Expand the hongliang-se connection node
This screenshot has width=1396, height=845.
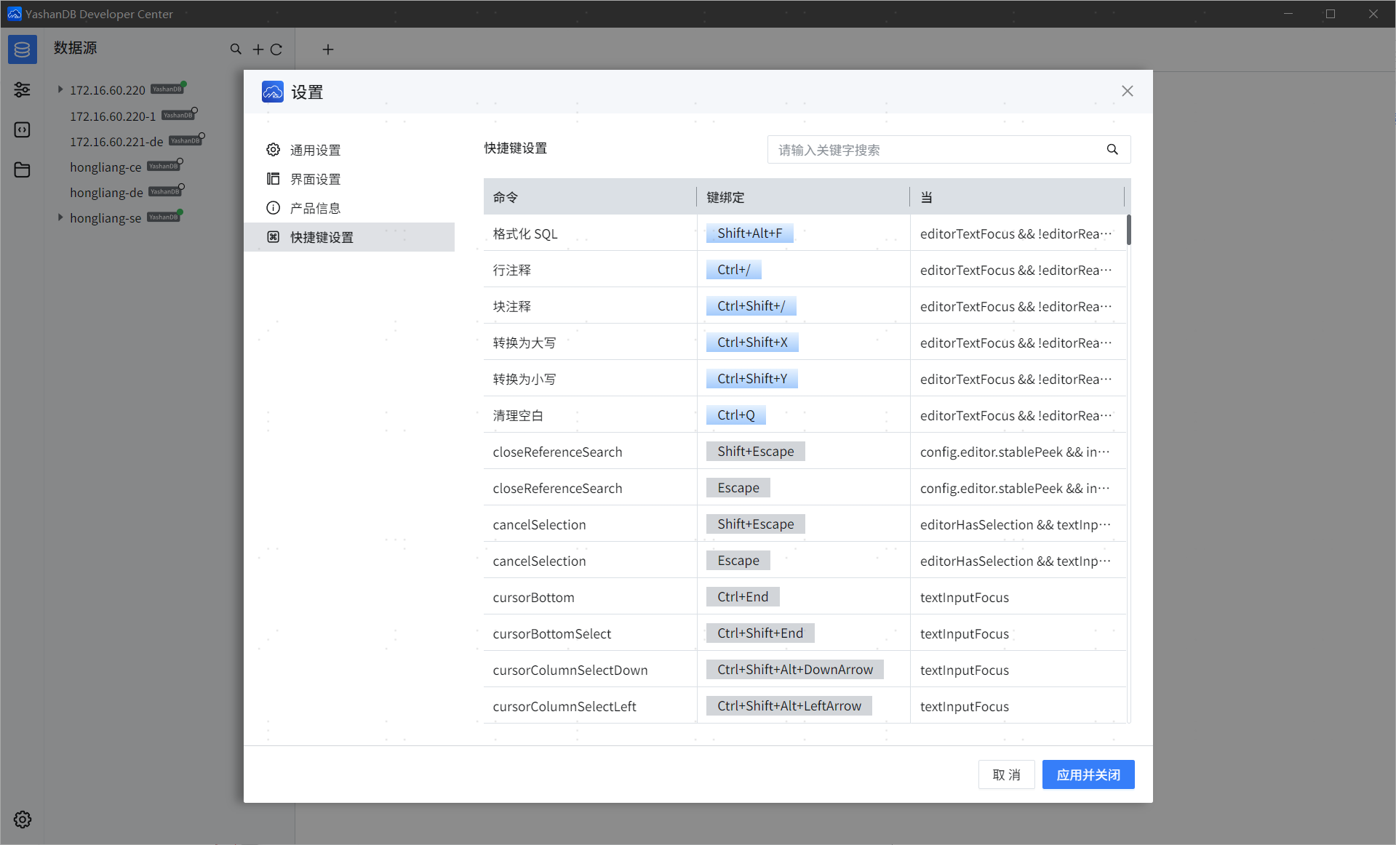pos(60,217)
